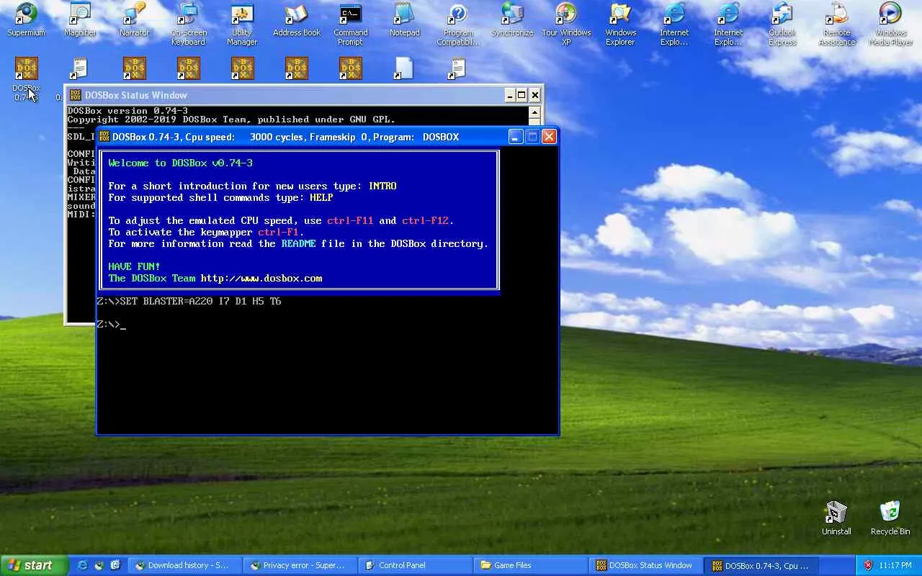Close the DOSBox 0.74-3 Cpu speed window
This screenshot has width=922, height=576.
coord(549,137)
